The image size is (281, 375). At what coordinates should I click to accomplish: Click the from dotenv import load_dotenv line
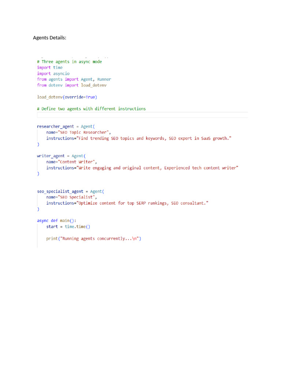[72, 85]
